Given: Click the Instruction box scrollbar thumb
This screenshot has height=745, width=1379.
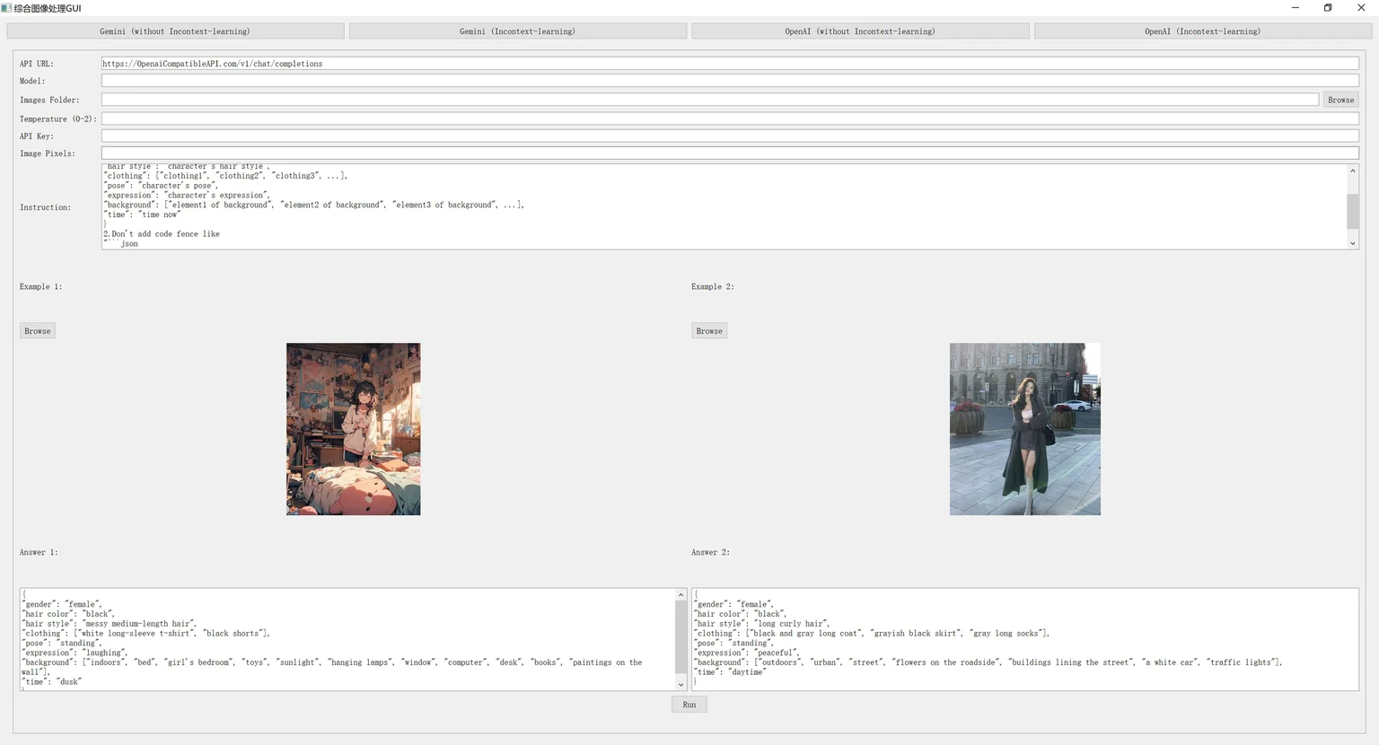Looking at the screenshot, I should coord(1353,212).
